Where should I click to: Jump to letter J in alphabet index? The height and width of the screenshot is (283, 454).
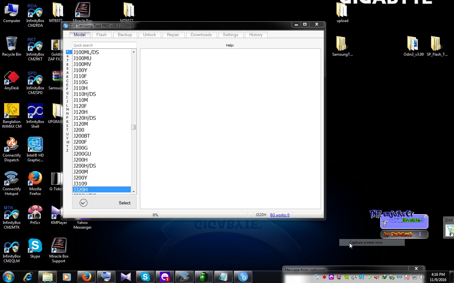click(67, 101)
